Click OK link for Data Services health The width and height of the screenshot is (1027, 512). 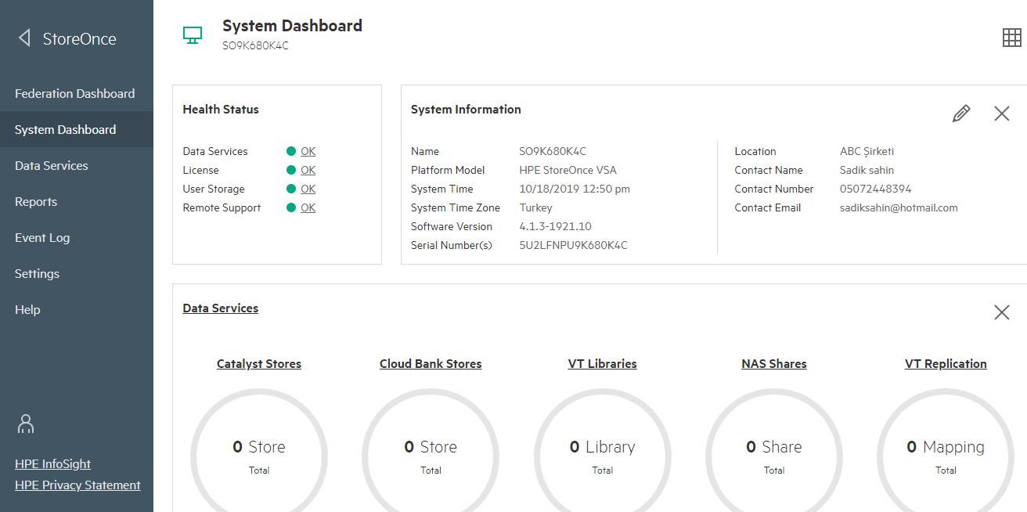coord(308,151)
